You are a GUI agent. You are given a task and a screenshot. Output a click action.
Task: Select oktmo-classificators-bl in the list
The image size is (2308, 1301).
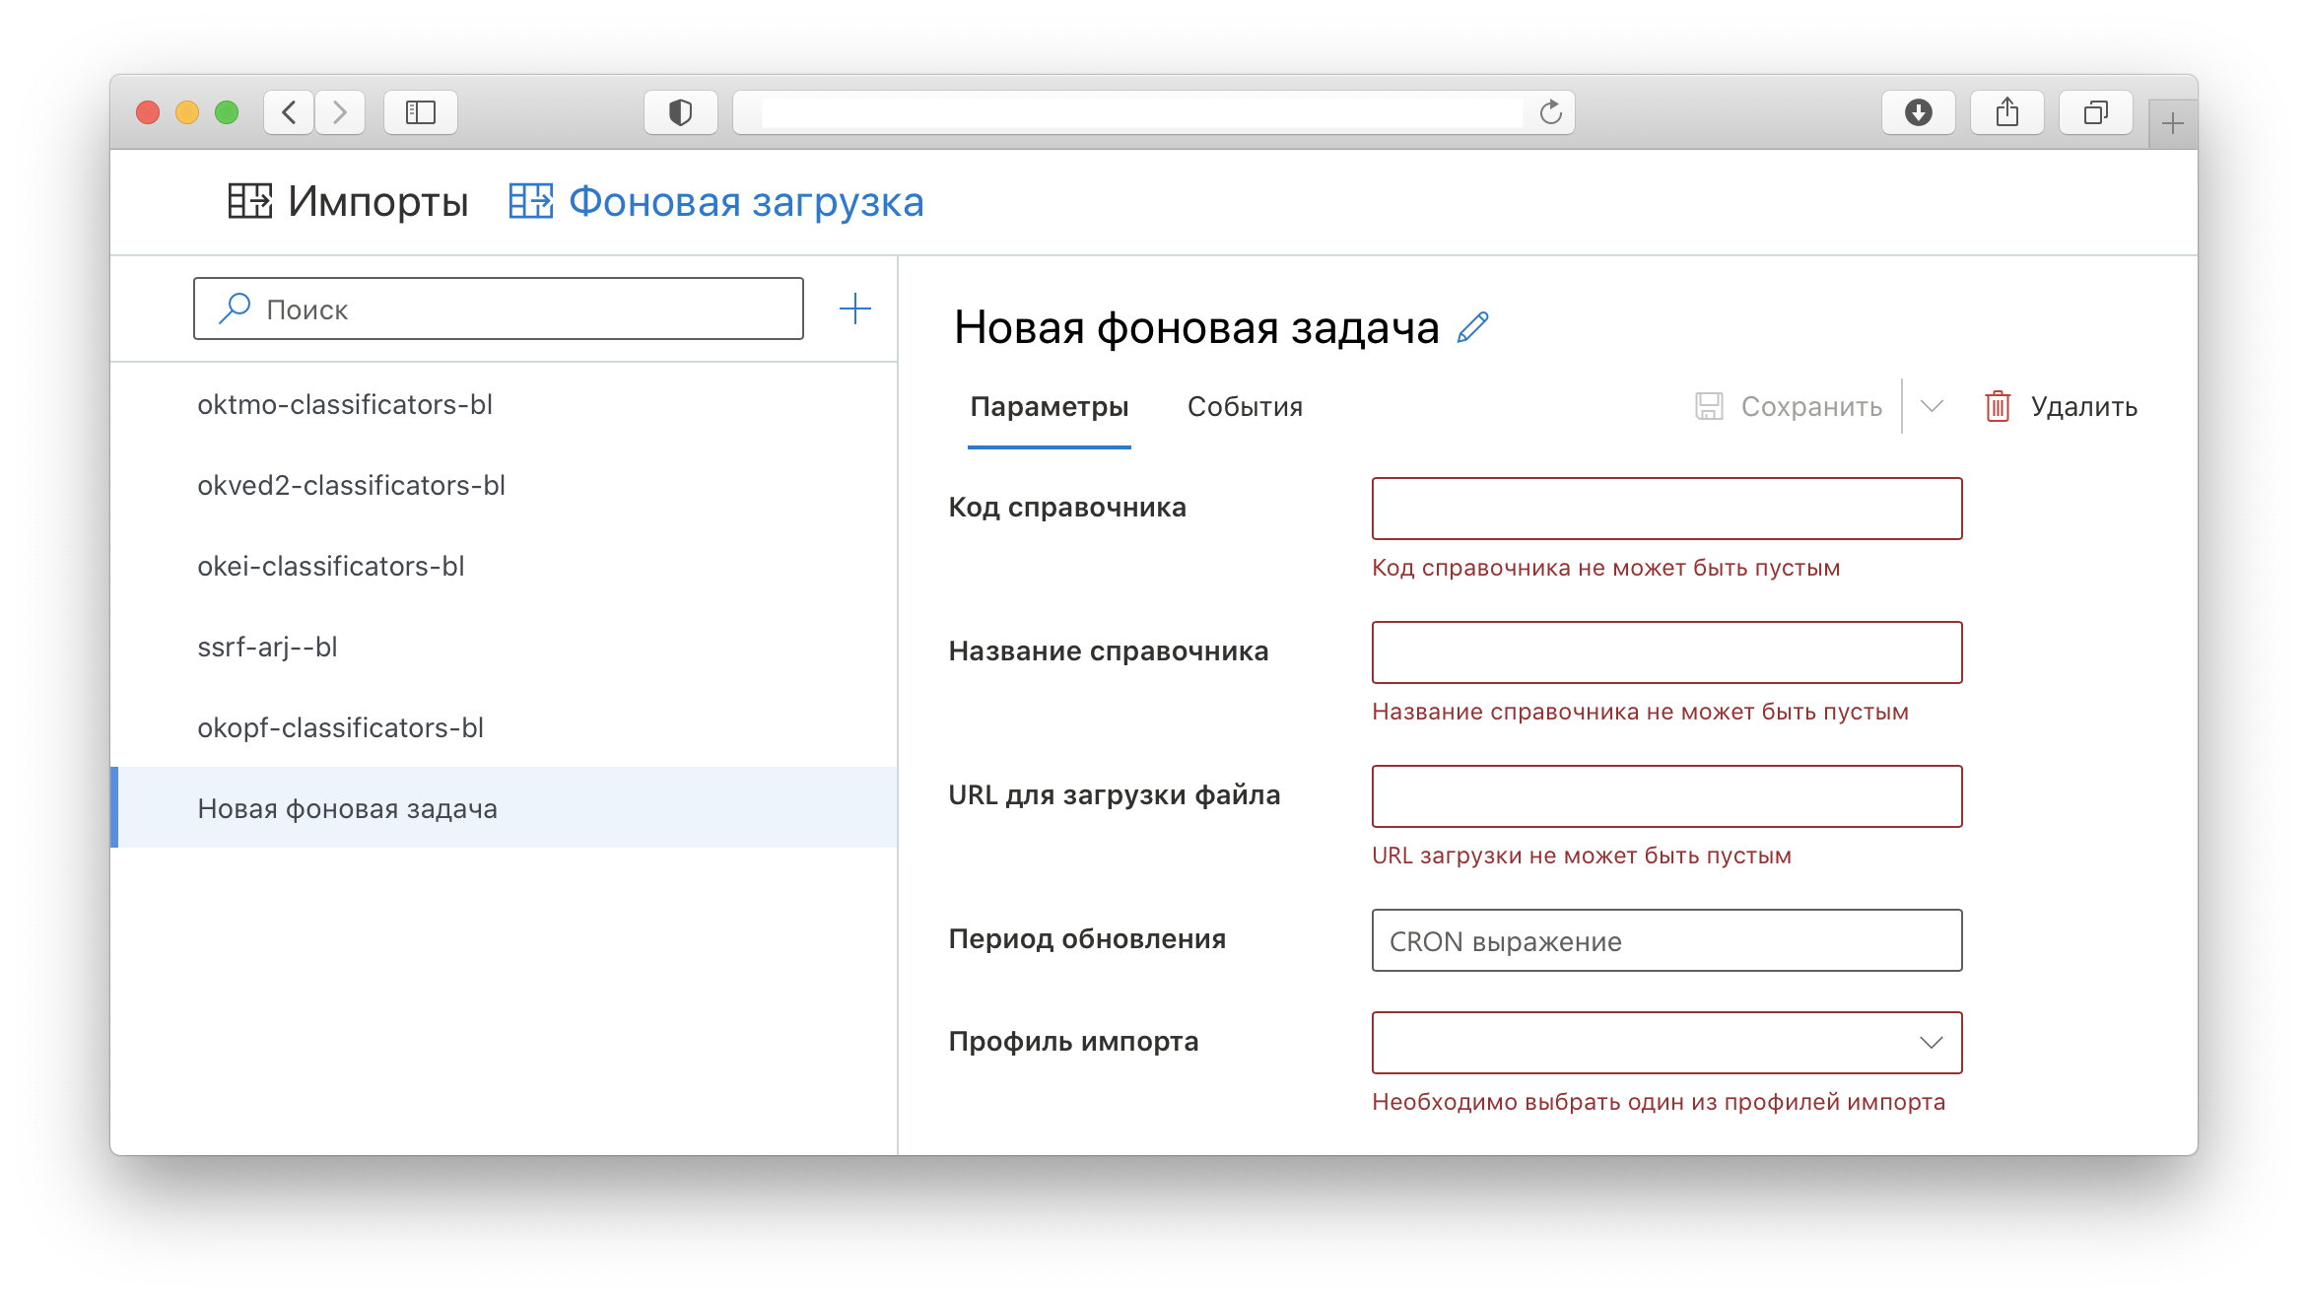505,404
